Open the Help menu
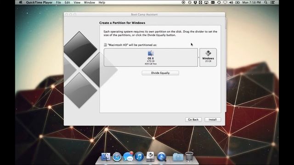The image size is (294, 165). [102, 2]
